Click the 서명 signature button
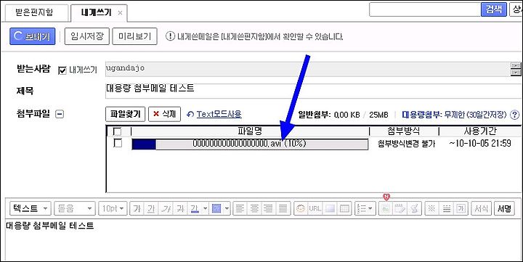The image size is (523, 262). pyautogui.click(x=504, y=209)
